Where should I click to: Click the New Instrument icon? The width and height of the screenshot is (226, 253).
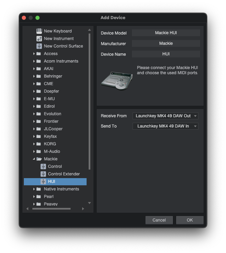(39, 39)
